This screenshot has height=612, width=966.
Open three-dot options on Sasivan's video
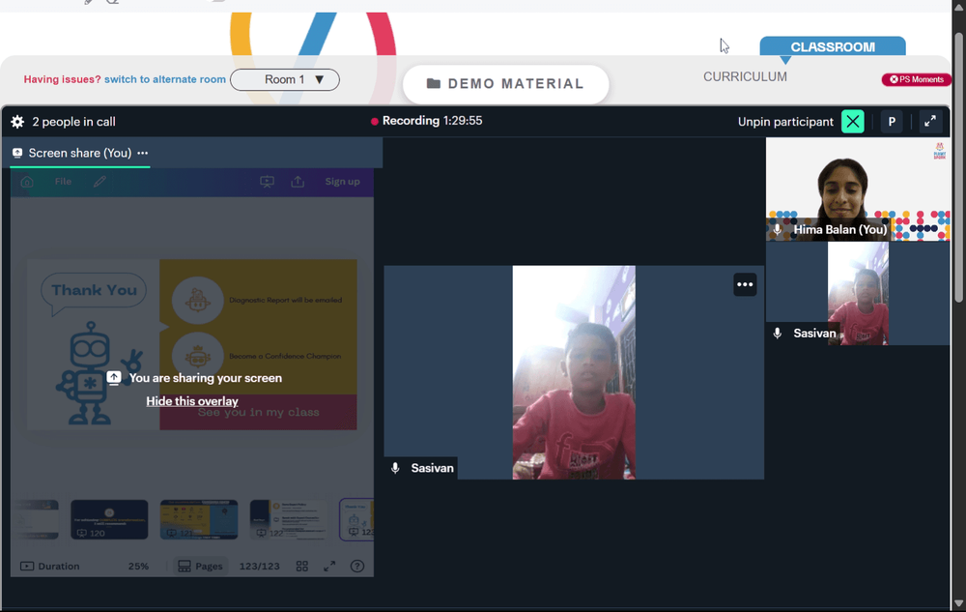(745, 284)
